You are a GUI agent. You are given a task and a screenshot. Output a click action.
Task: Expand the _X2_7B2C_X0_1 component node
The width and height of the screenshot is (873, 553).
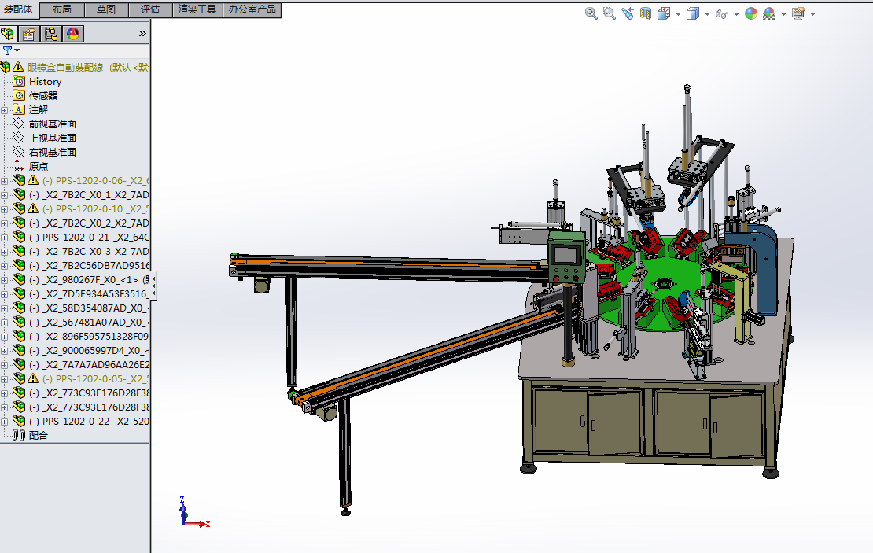(5, 195)
